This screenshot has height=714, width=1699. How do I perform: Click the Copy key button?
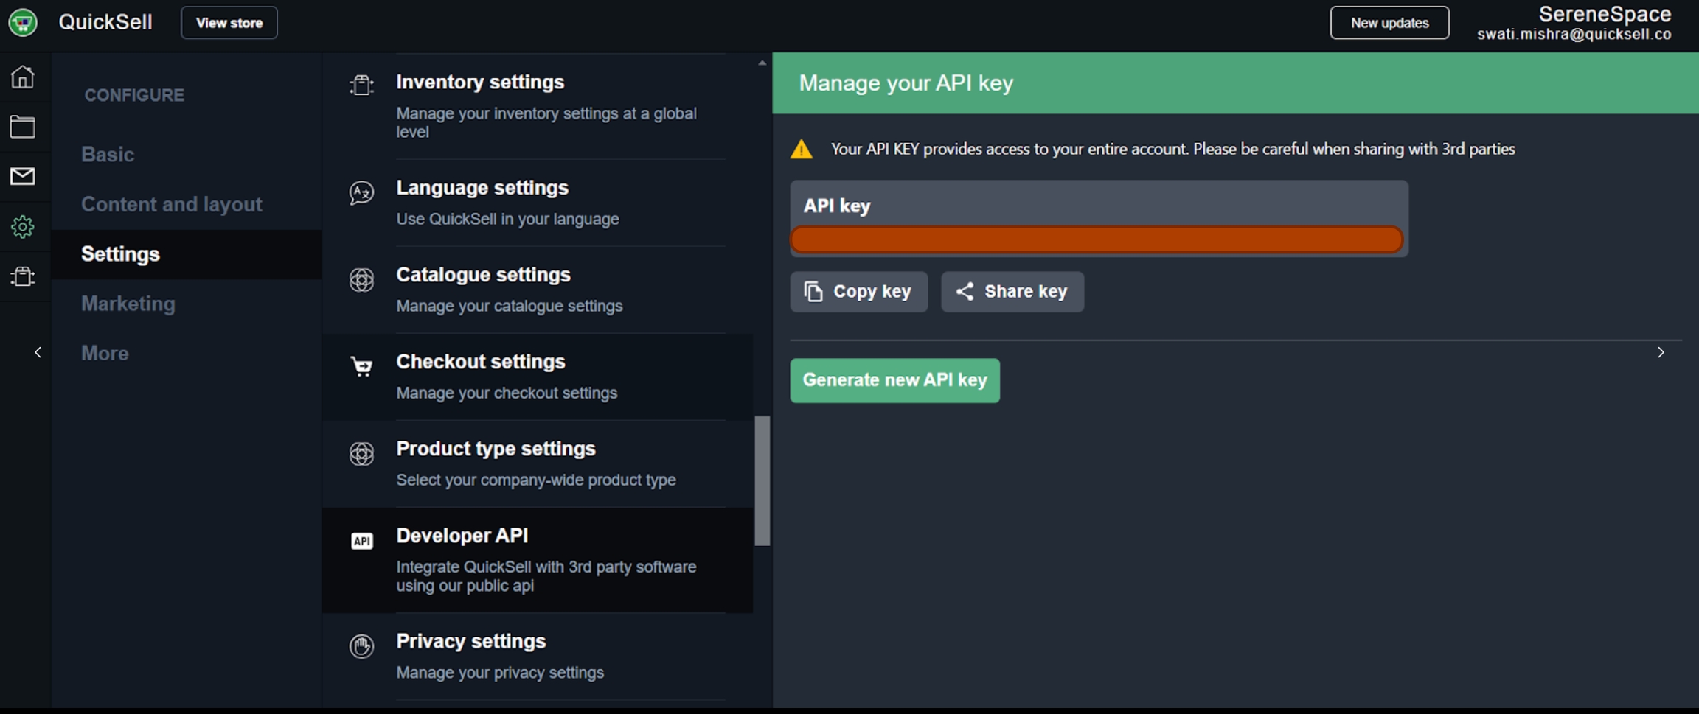tap(858, 292)
